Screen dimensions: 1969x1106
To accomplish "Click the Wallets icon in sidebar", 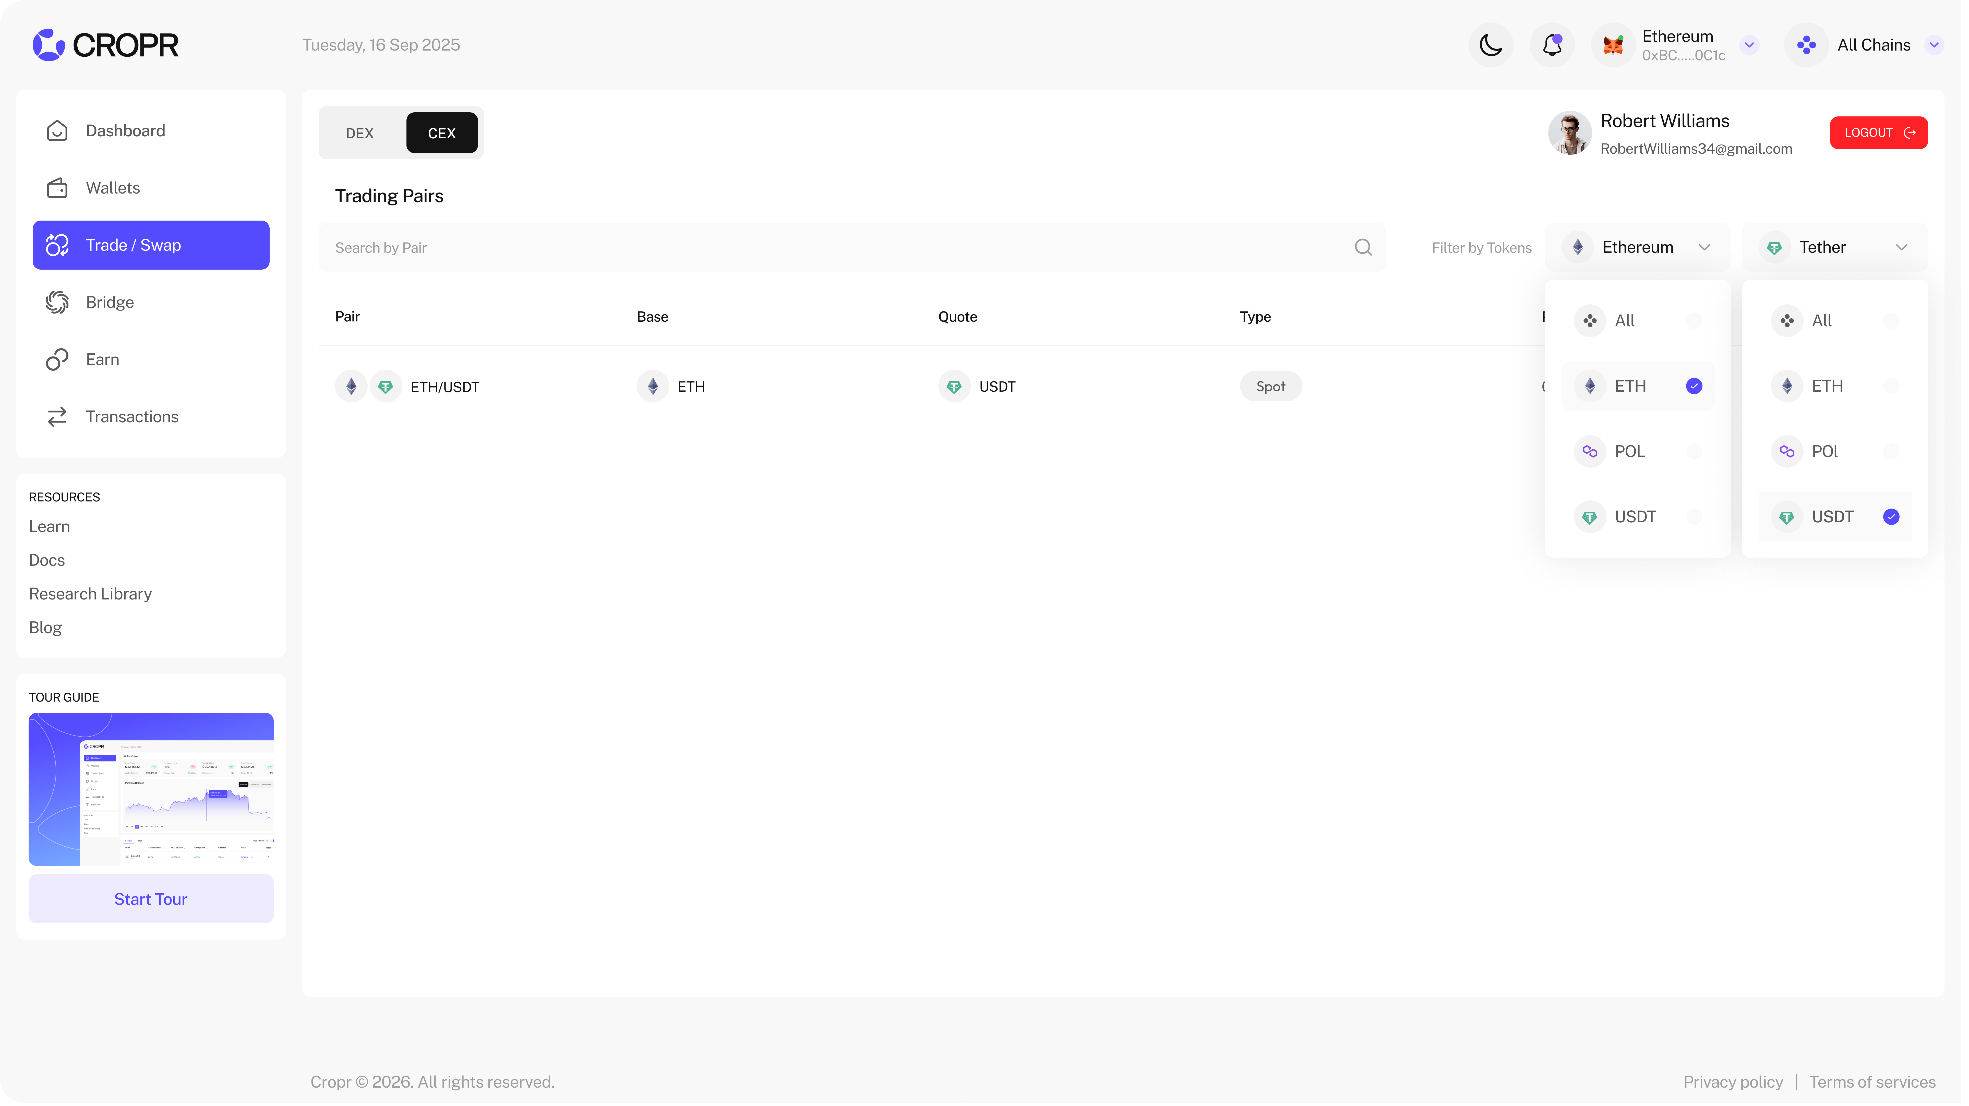I will 57,188.
